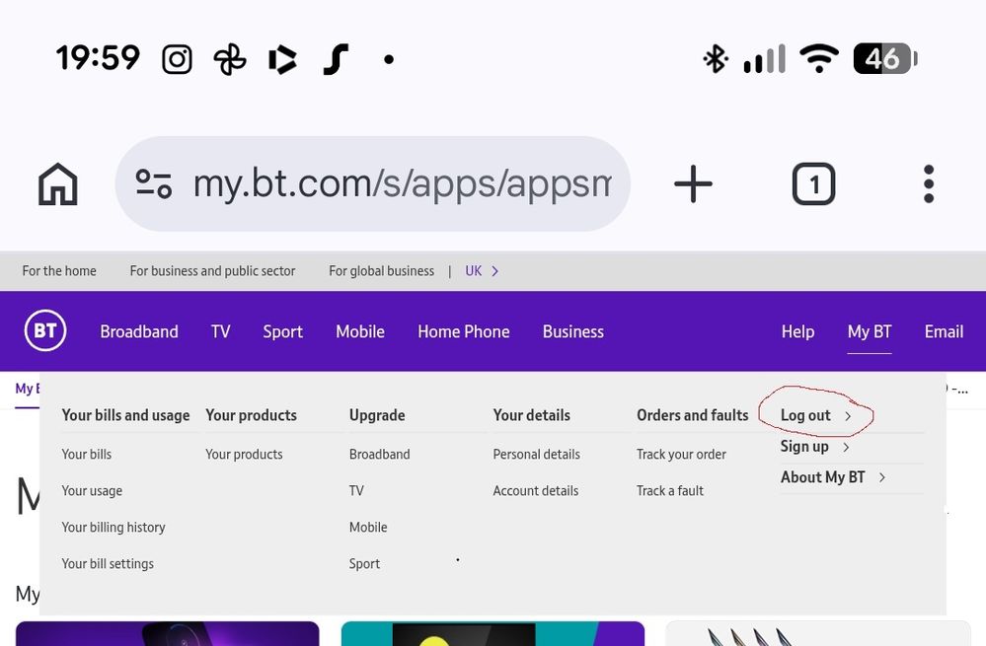Open site settings icon in address bar
The width and height of the screenshot is (986, 646).
click(x=154, y=184)
